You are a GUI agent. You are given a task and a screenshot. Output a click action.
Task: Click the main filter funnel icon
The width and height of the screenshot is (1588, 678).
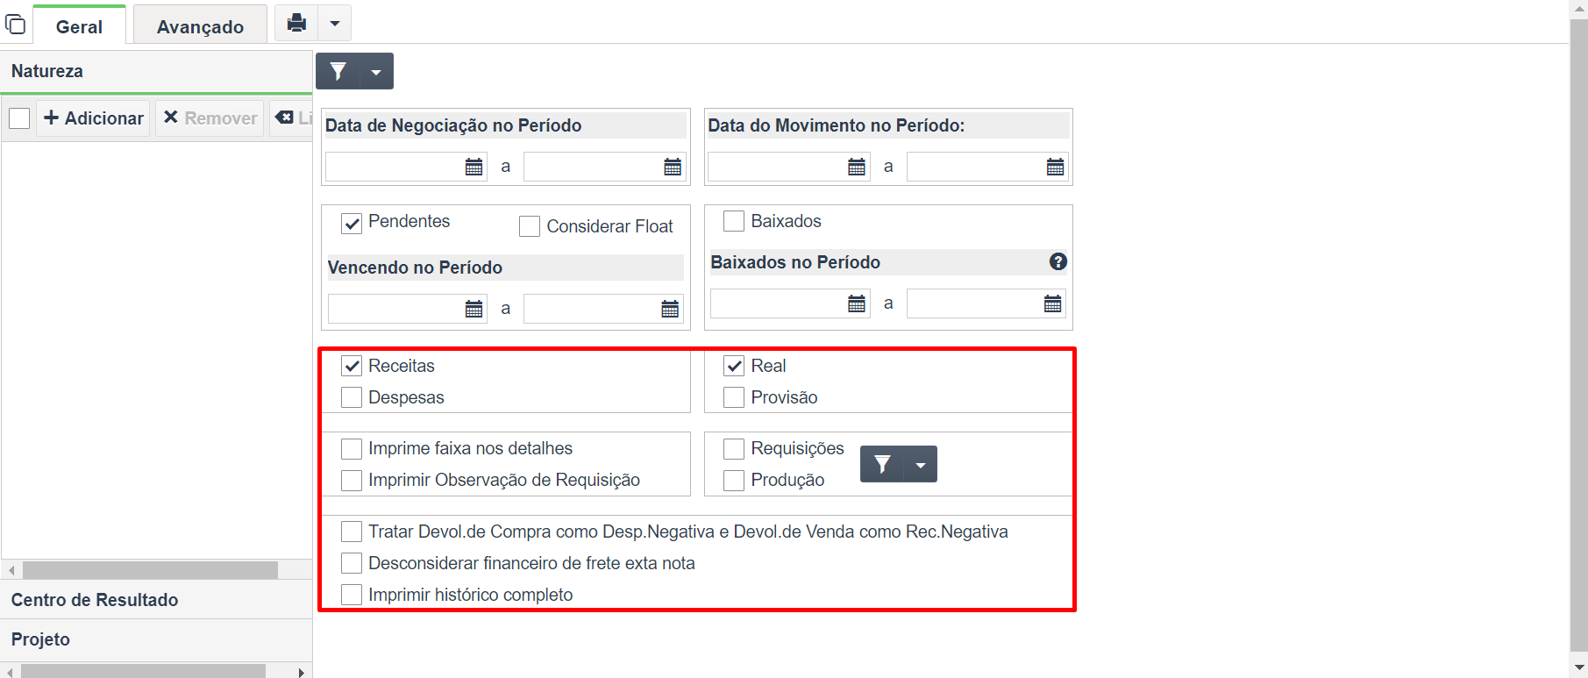click(338, 71)
